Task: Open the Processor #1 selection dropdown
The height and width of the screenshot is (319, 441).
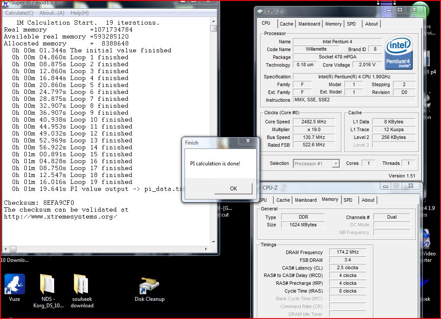Action: pos(316,164)
